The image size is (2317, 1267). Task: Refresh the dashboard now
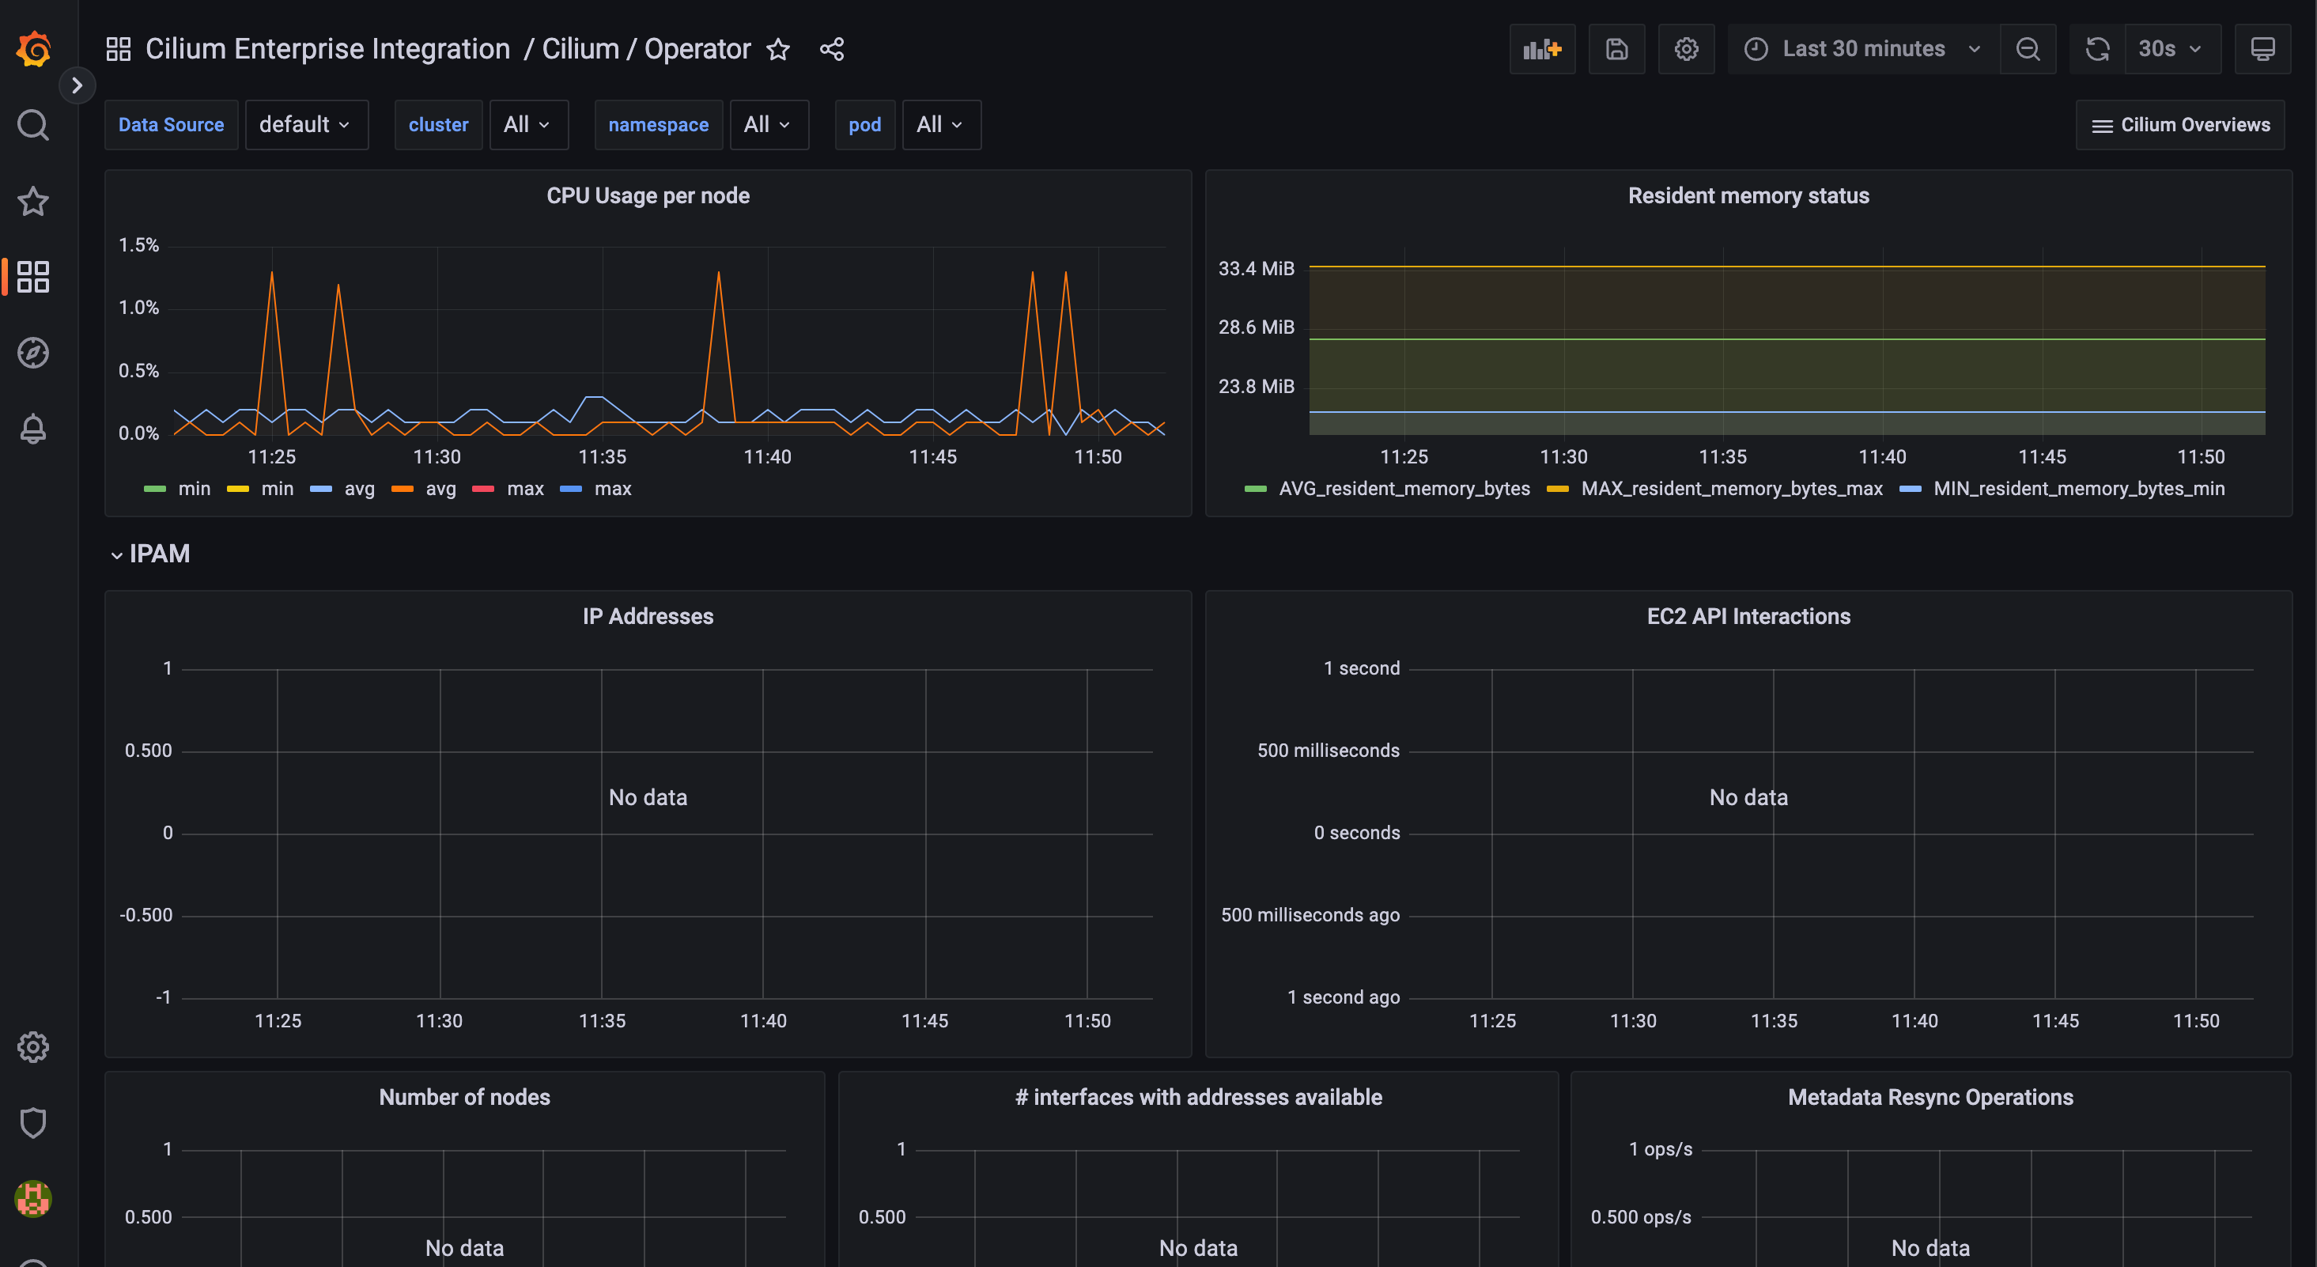(2097, 48)
